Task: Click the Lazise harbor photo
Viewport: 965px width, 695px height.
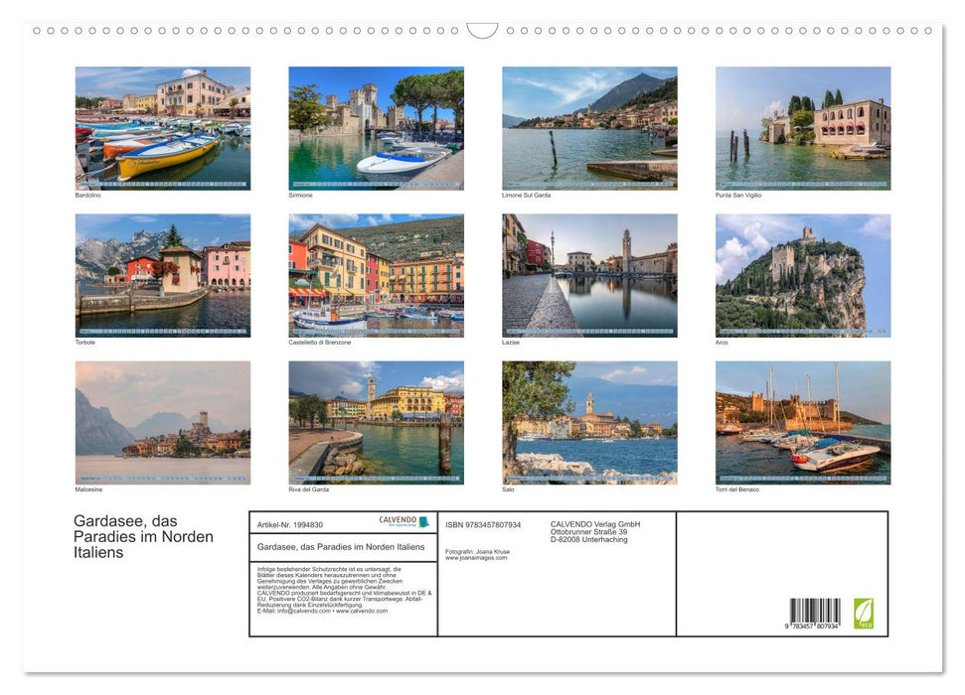Action: [588, 275]
